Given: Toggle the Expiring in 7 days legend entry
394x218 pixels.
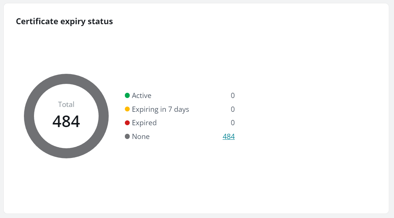Looking at the screenshot, I should (161, 109).
